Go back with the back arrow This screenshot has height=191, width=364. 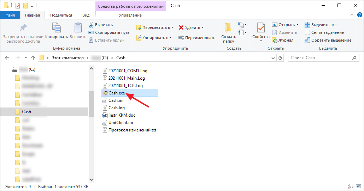tap(7, 58)
